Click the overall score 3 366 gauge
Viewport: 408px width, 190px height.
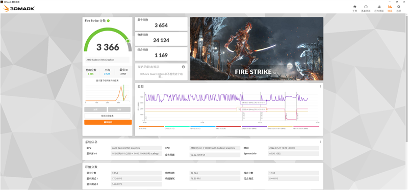click(108, 40)
